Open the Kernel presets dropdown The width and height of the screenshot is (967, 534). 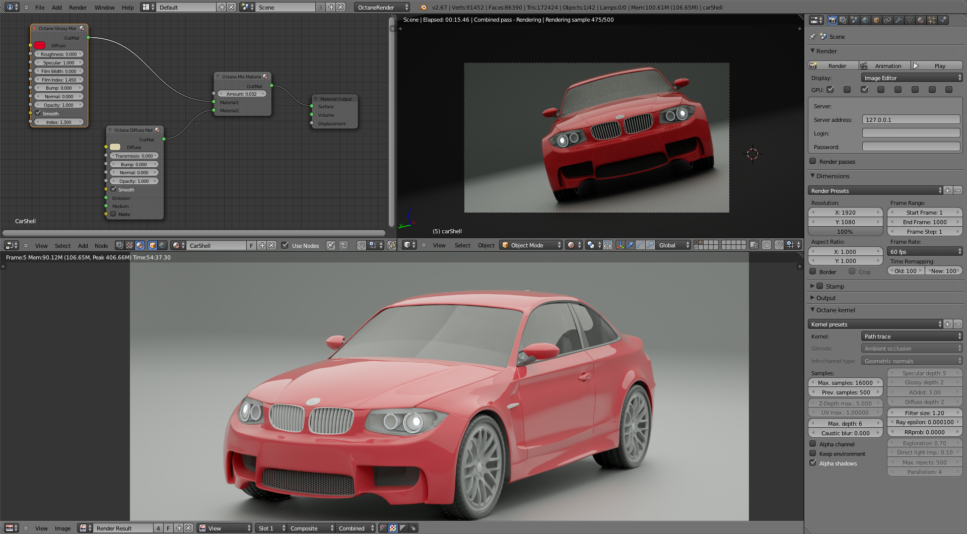875,324
